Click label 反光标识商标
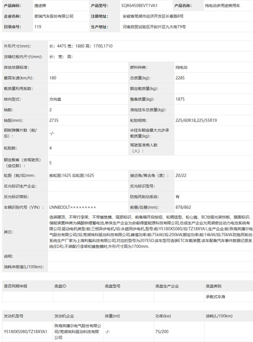 (16, 197)
